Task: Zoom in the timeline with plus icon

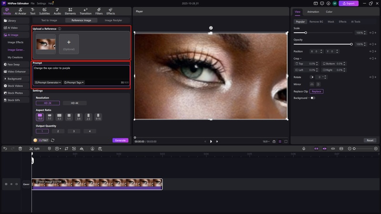Action: pyautogui.click(x=376, y=148)
